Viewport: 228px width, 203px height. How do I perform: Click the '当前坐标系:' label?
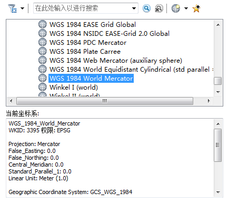[22, 113]
